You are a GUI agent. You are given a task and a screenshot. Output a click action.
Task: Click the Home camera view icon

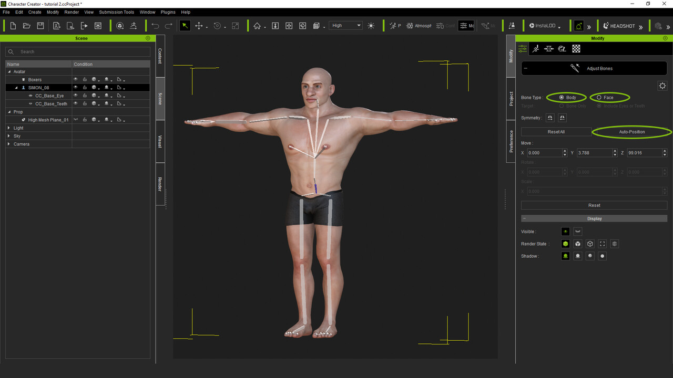click(x=257, y=26)
